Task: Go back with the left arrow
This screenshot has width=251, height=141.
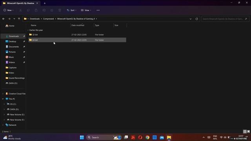Action: (4, 19)
